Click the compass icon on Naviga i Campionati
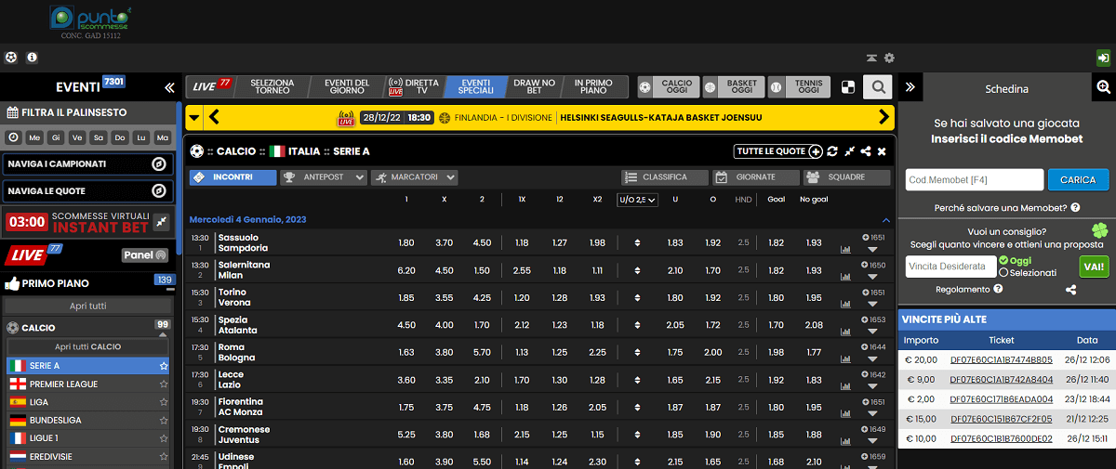Screen dimensions: 1116x469 coord(158,164)
